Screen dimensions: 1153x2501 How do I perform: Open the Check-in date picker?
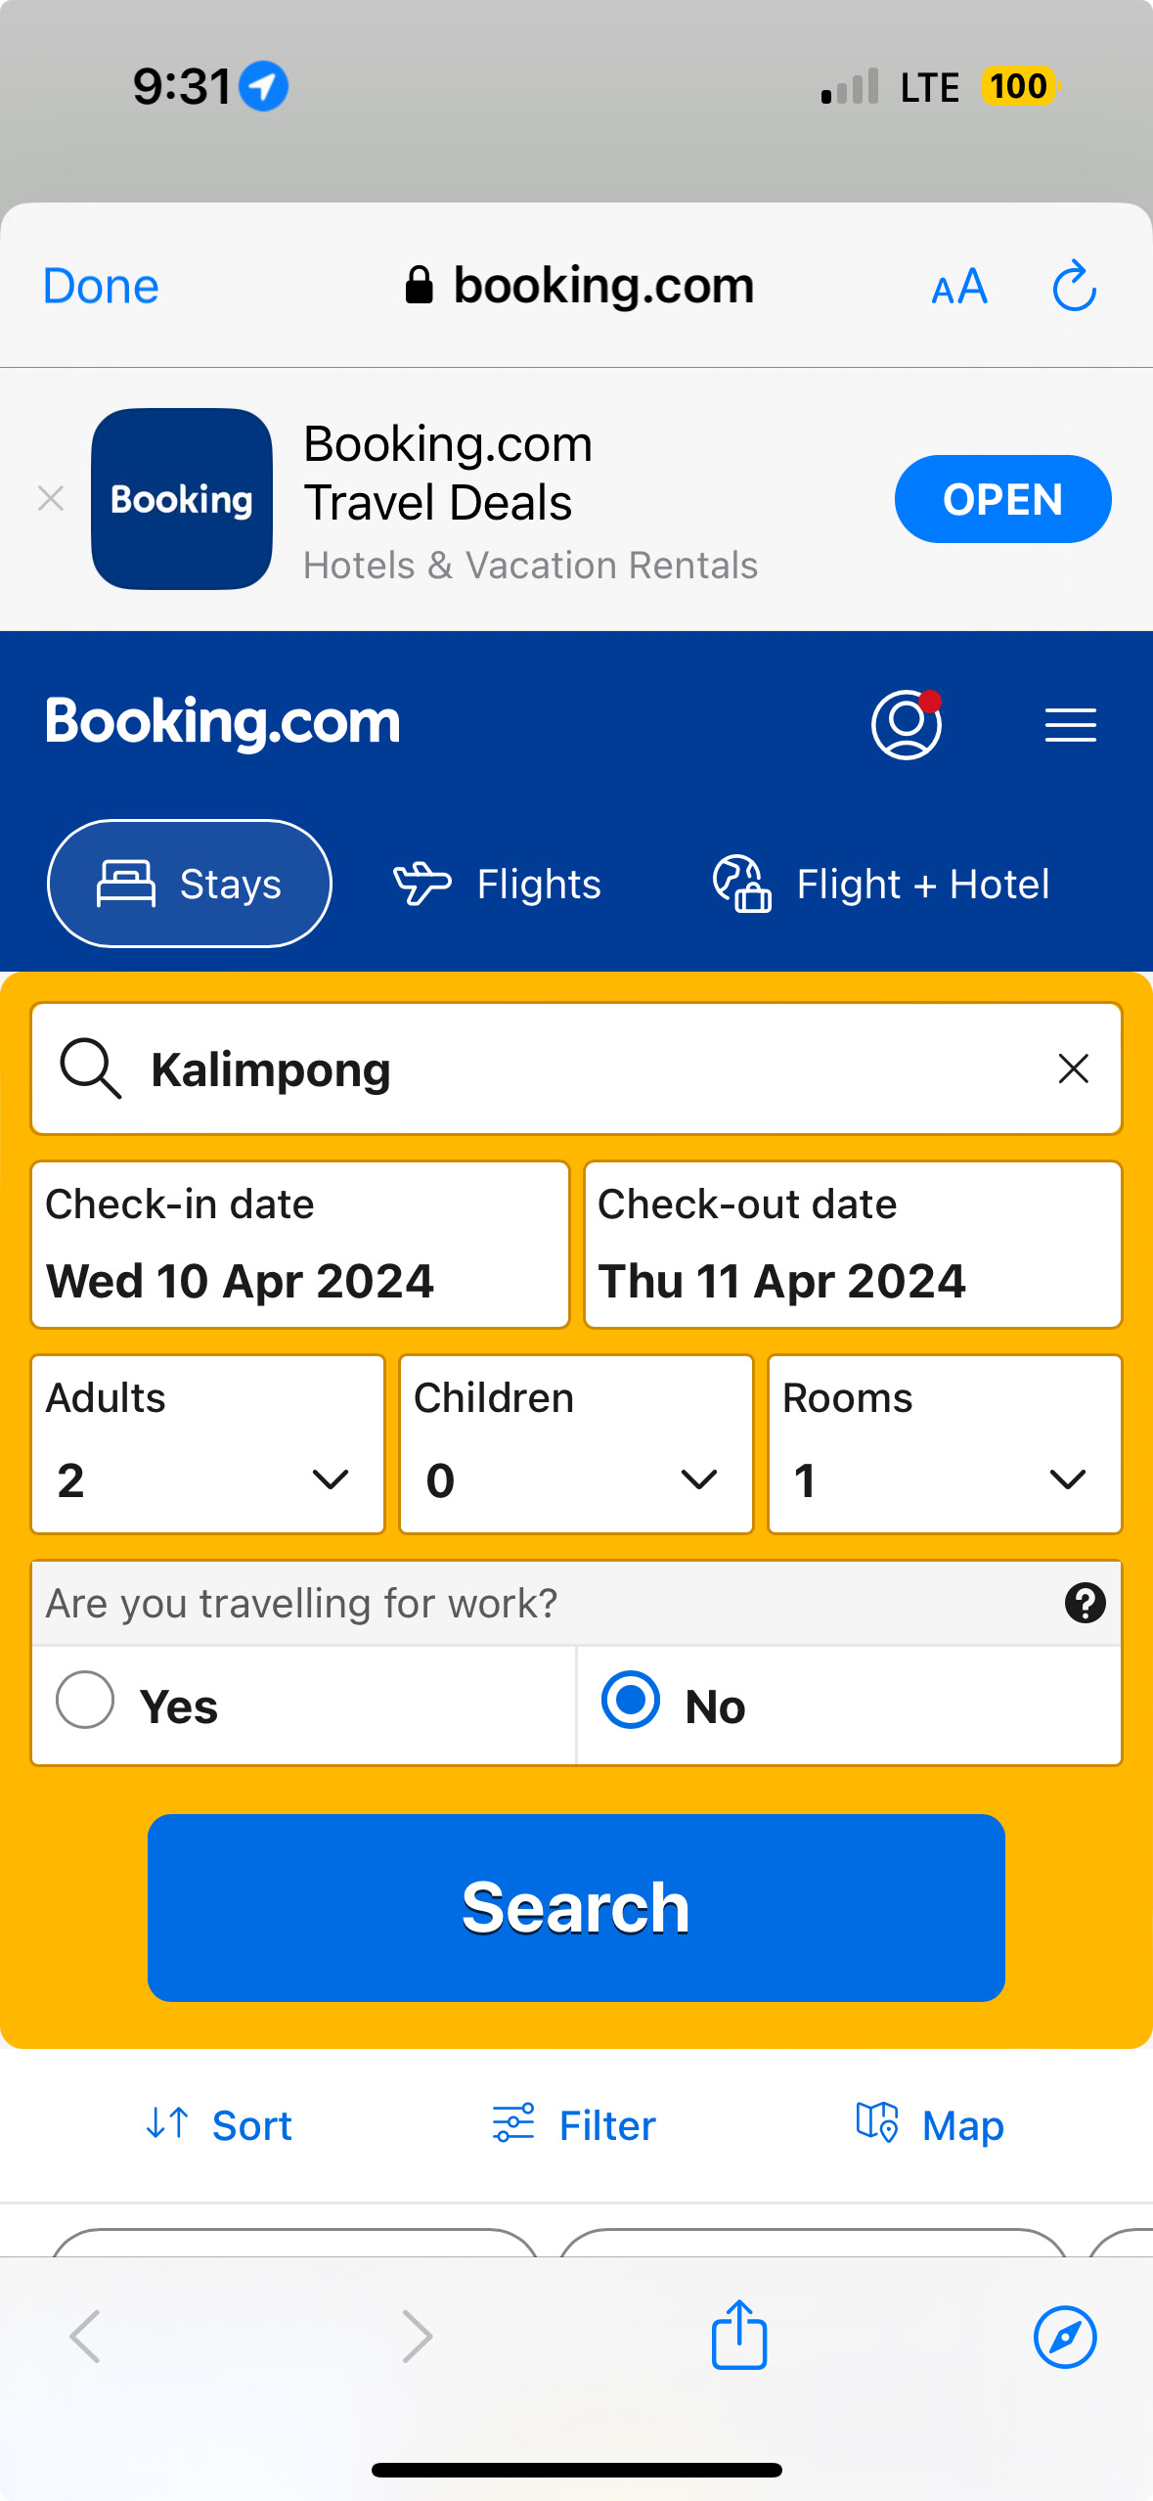(299, 1245)
